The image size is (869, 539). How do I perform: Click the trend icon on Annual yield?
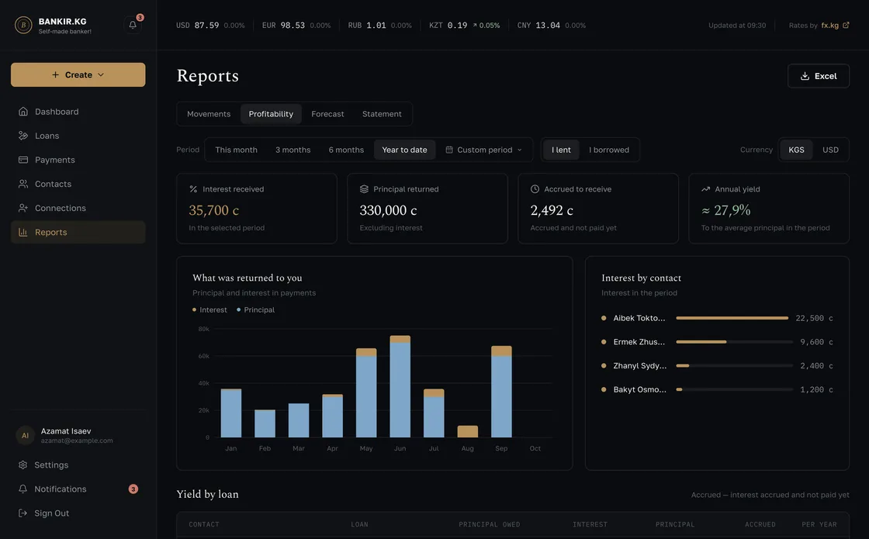(705, 189)
